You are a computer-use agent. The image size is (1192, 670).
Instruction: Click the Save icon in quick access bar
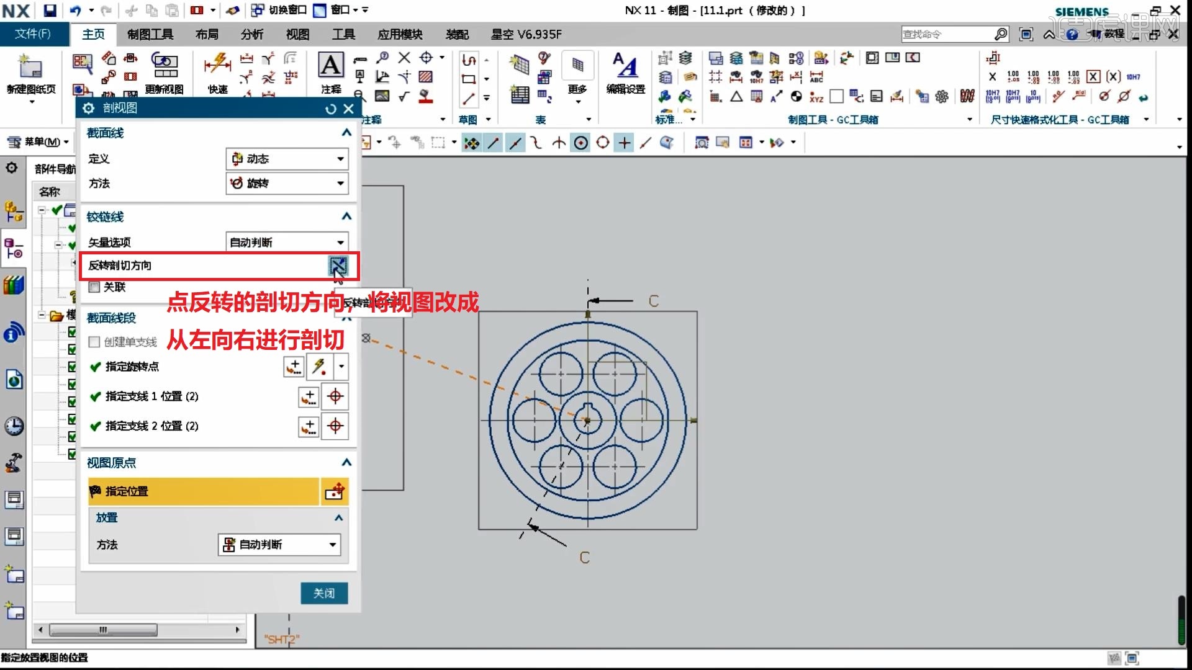(x=50, y=10)
